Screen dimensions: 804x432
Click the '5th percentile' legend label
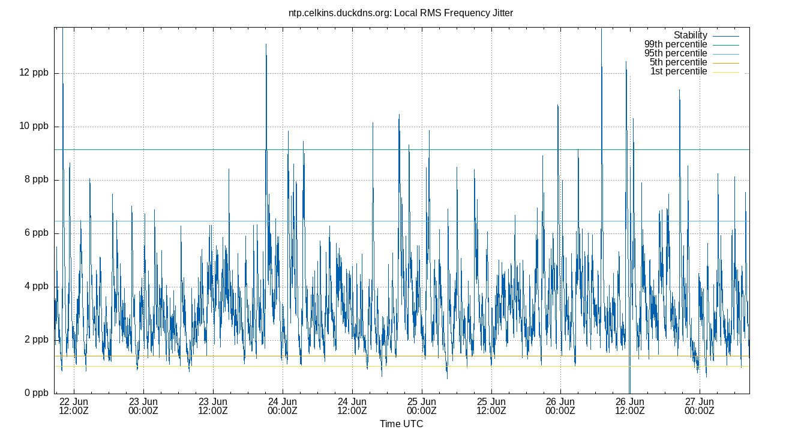[678, 62]
